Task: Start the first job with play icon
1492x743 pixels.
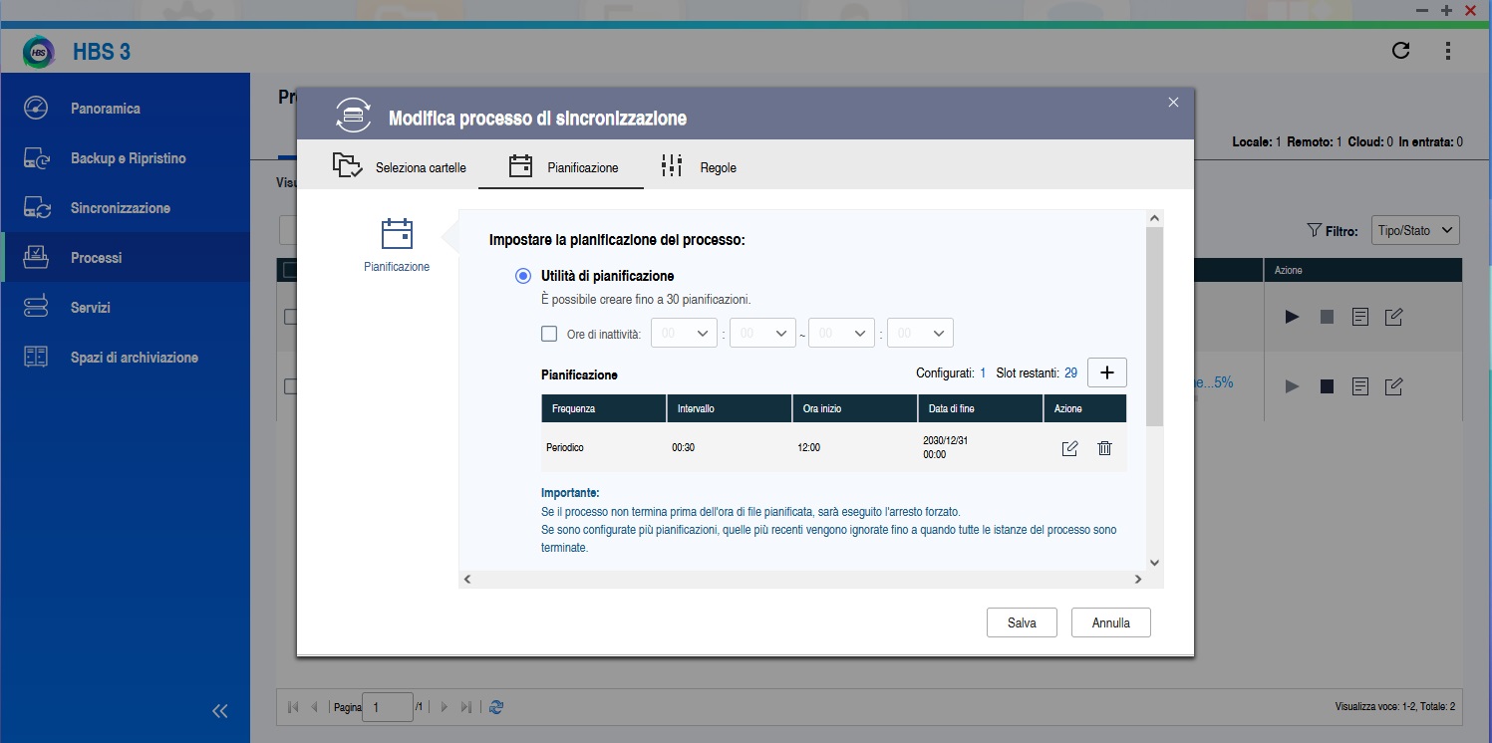Action: point(1292,317)
